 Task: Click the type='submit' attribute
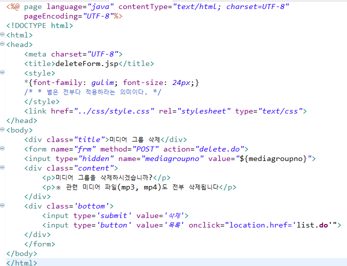102,215
